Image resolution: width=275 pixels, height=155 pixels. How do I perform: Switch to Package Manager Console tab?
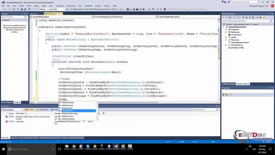pyautogui.click(x=50, y=138)
